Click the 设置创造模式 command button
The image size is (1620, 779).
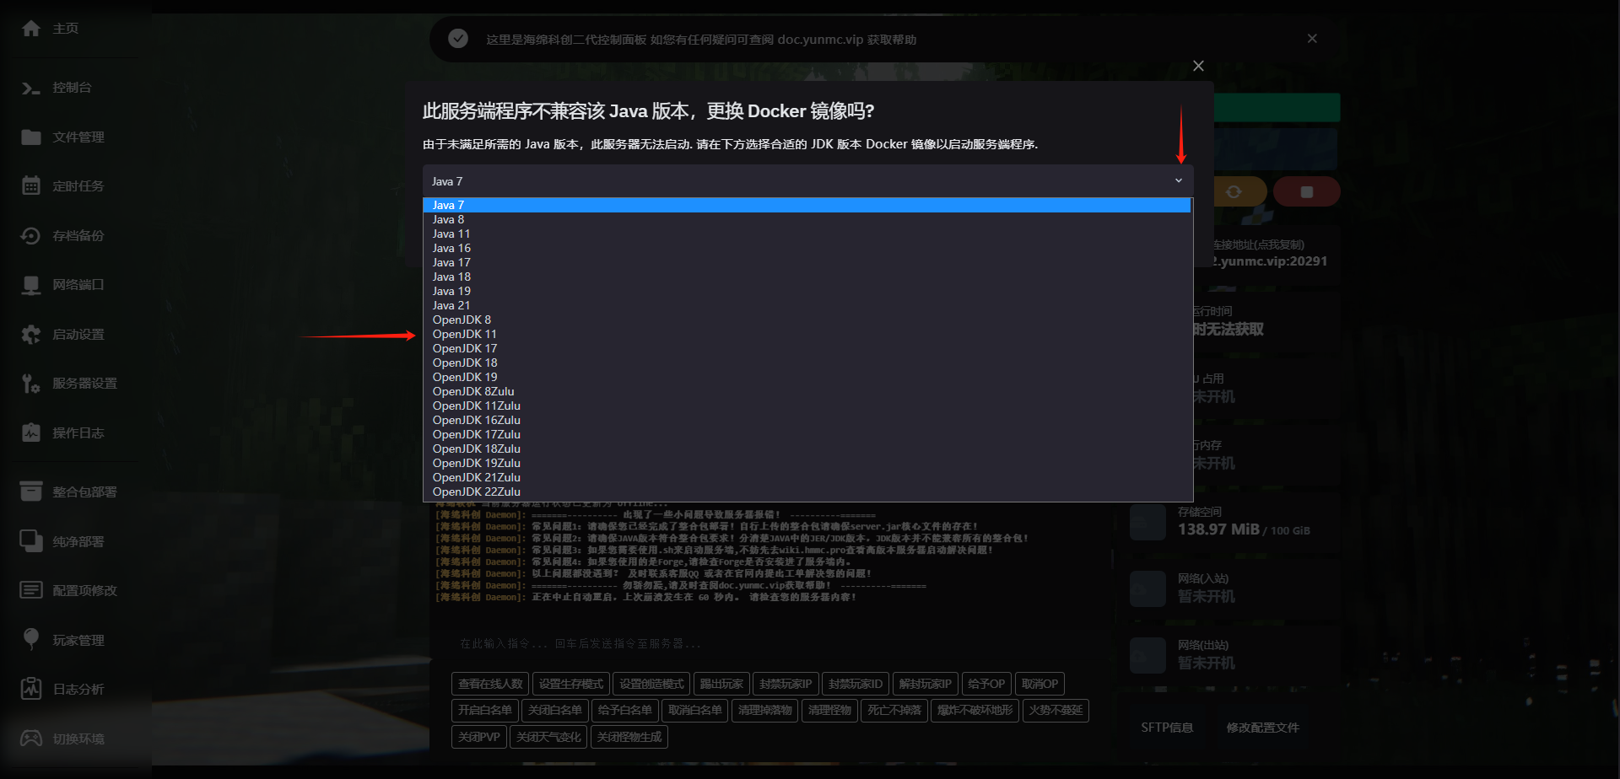tap(651, 684)
